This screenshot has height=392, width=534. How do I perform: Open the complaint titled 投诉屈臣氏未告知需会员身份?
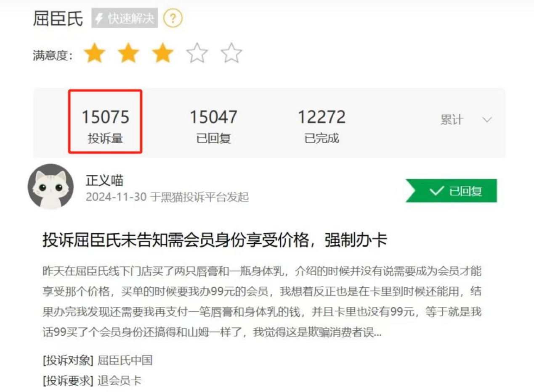[215, 240]
